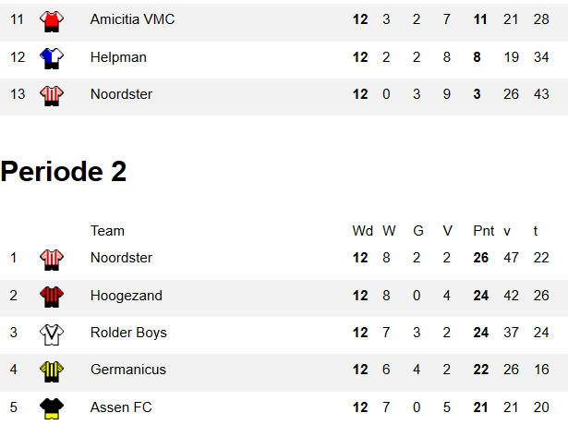
Task: Click Noordster shirt icon in Periode 2
Action: (52, 260)
